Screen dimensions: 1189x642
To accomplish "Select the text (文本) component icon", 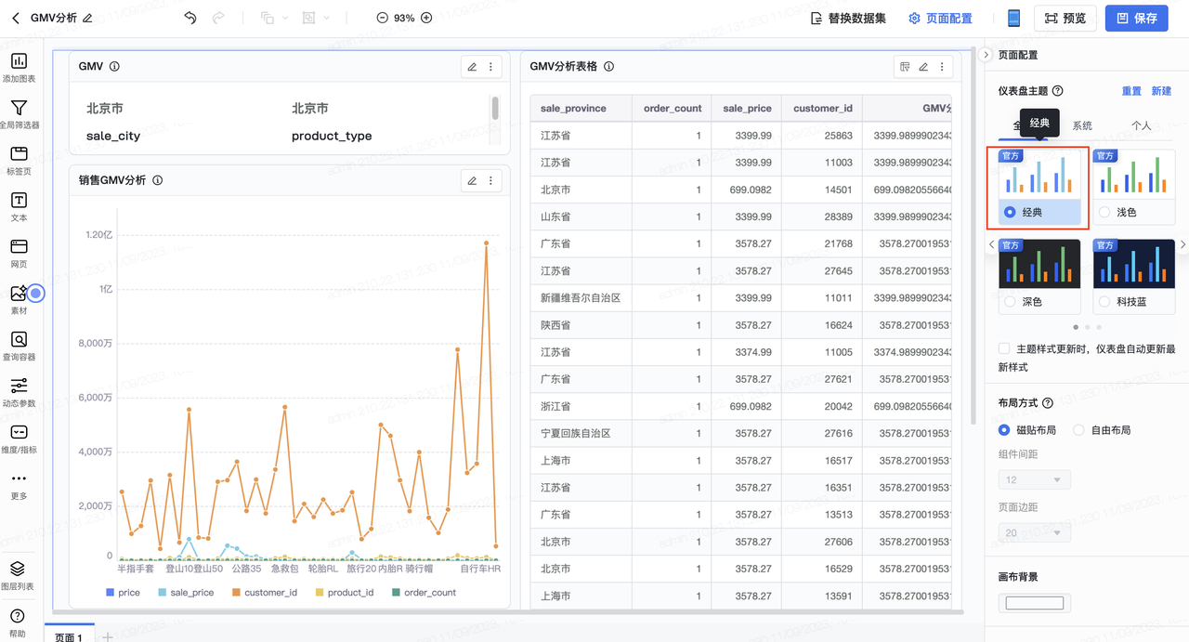I will click(19, 202).
